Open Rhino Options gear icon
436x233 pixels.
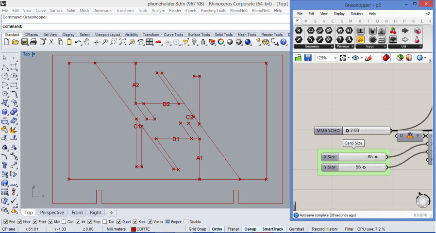266,42
